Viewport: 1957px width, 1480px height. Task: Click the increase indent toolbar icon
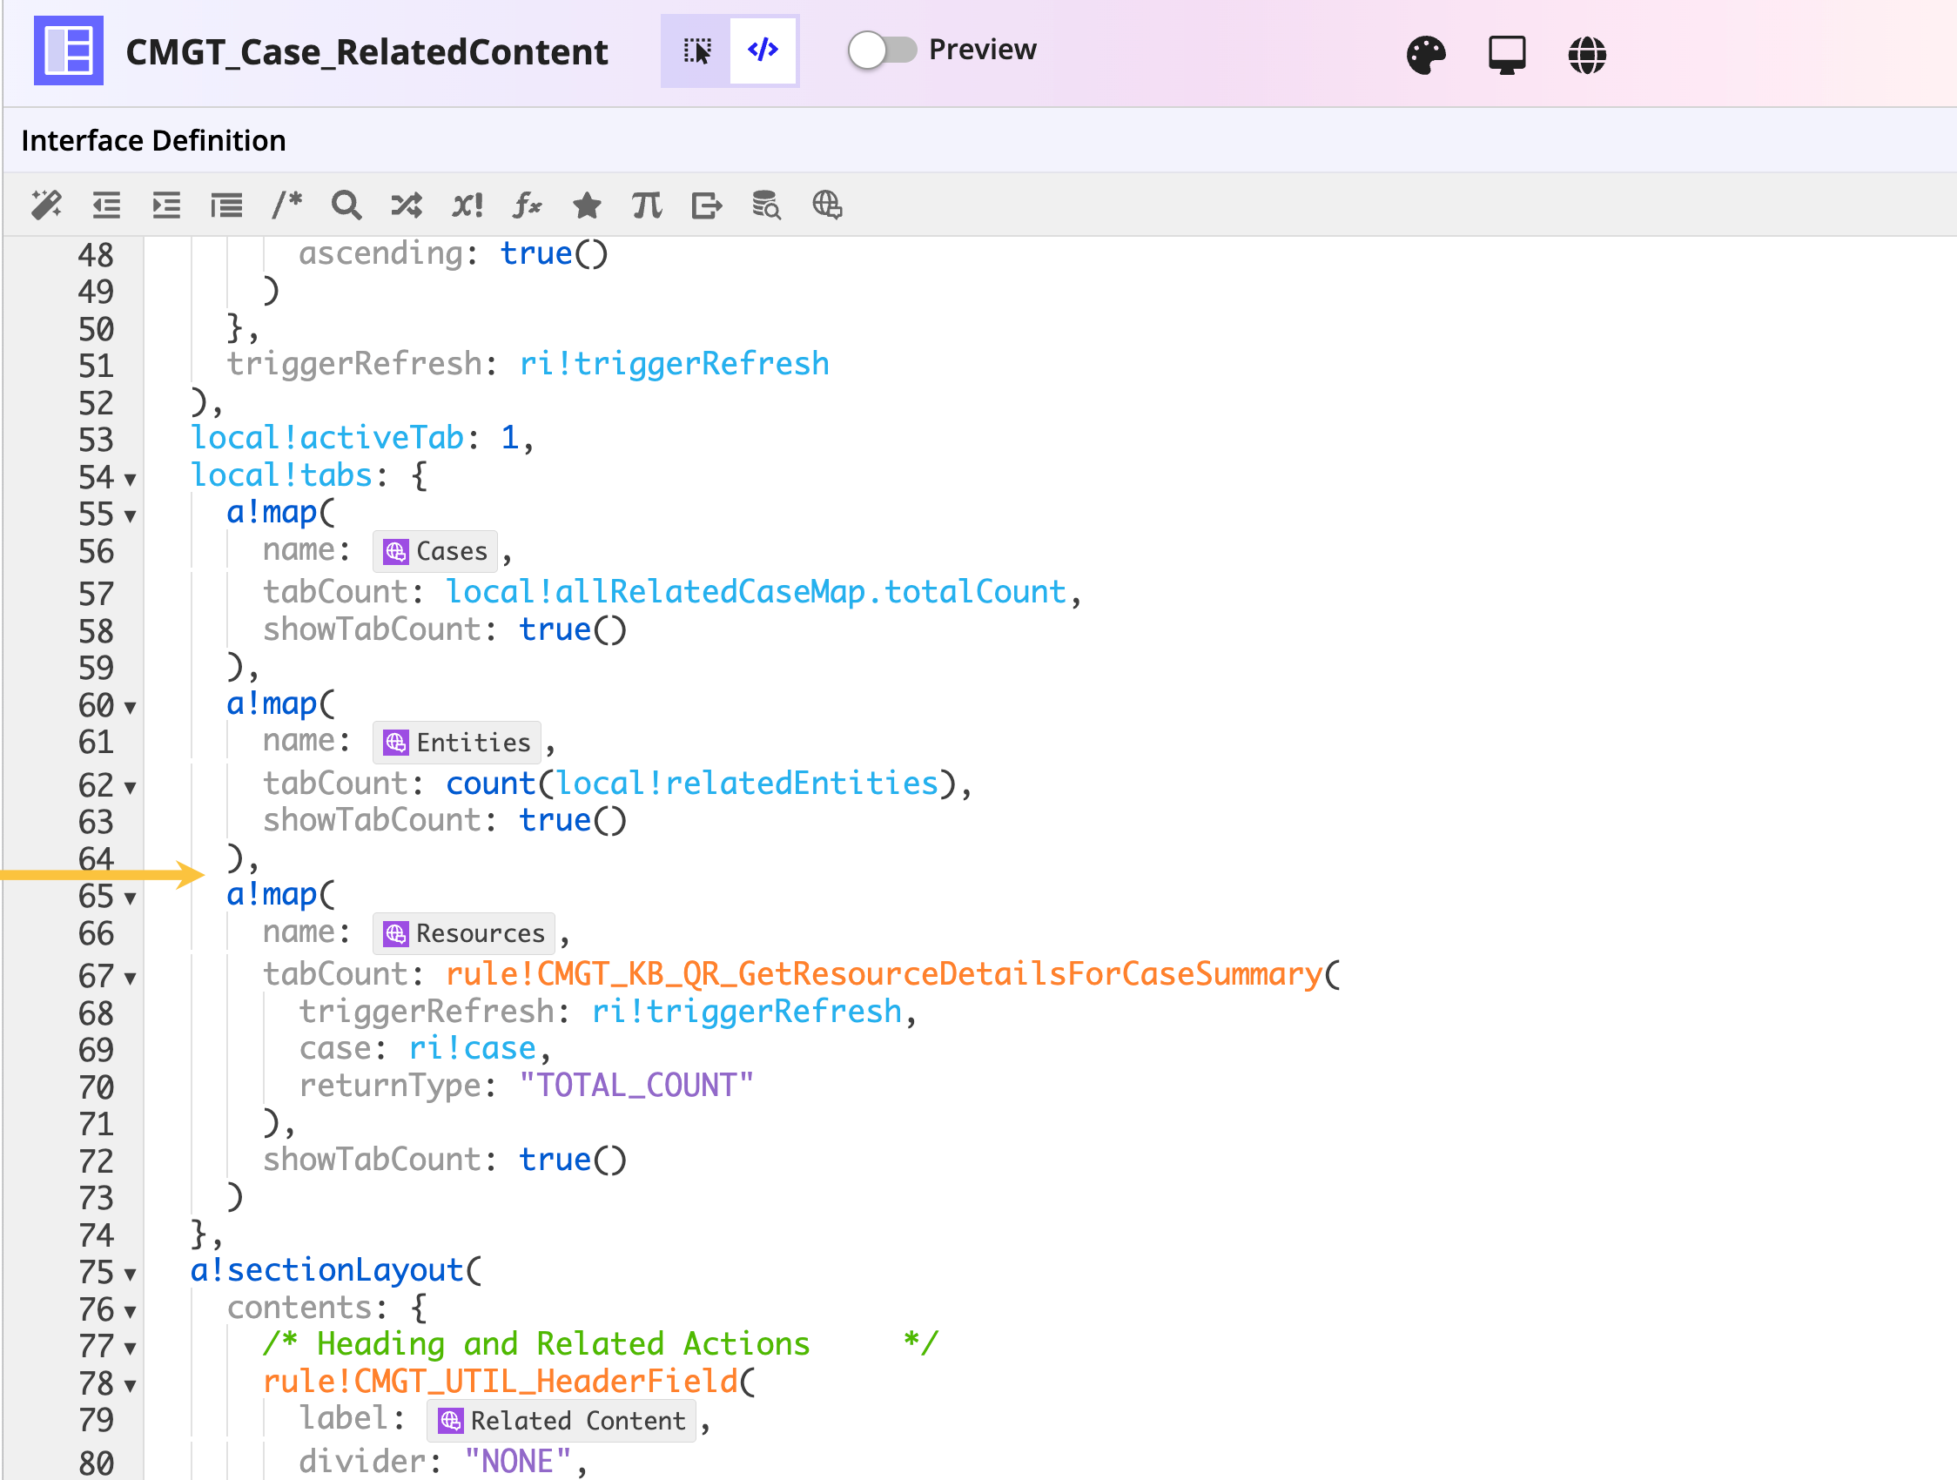(166, 205)
